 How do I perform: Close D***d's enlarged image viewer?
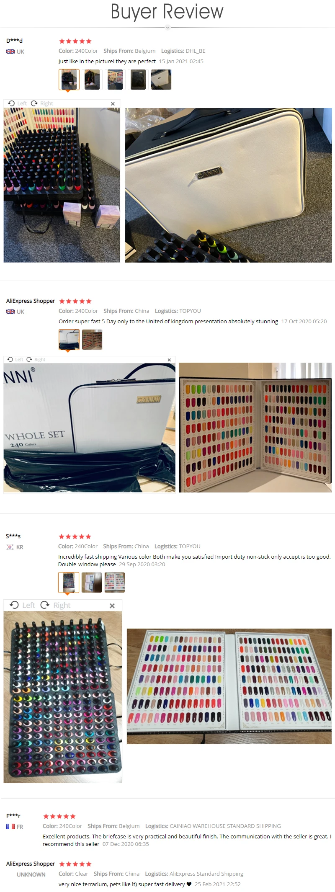(113, 104)
